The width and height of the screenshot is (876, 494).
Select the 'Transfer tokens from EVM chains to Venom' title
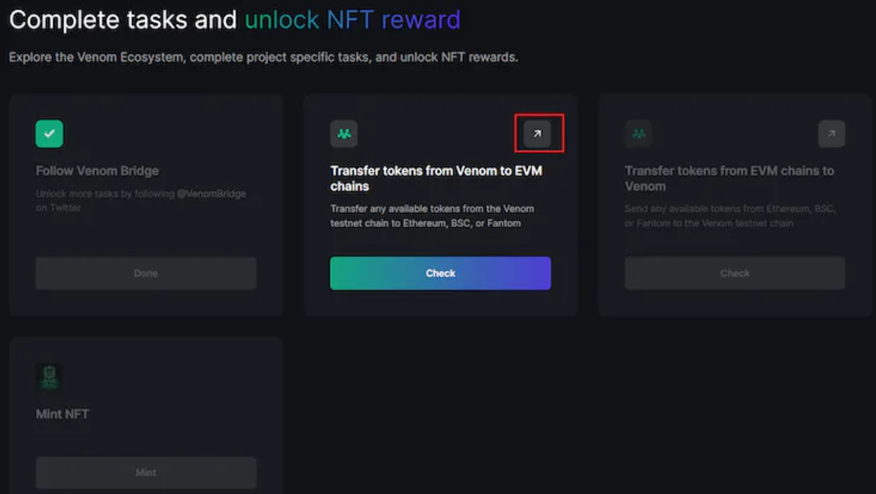pos(729,178)
